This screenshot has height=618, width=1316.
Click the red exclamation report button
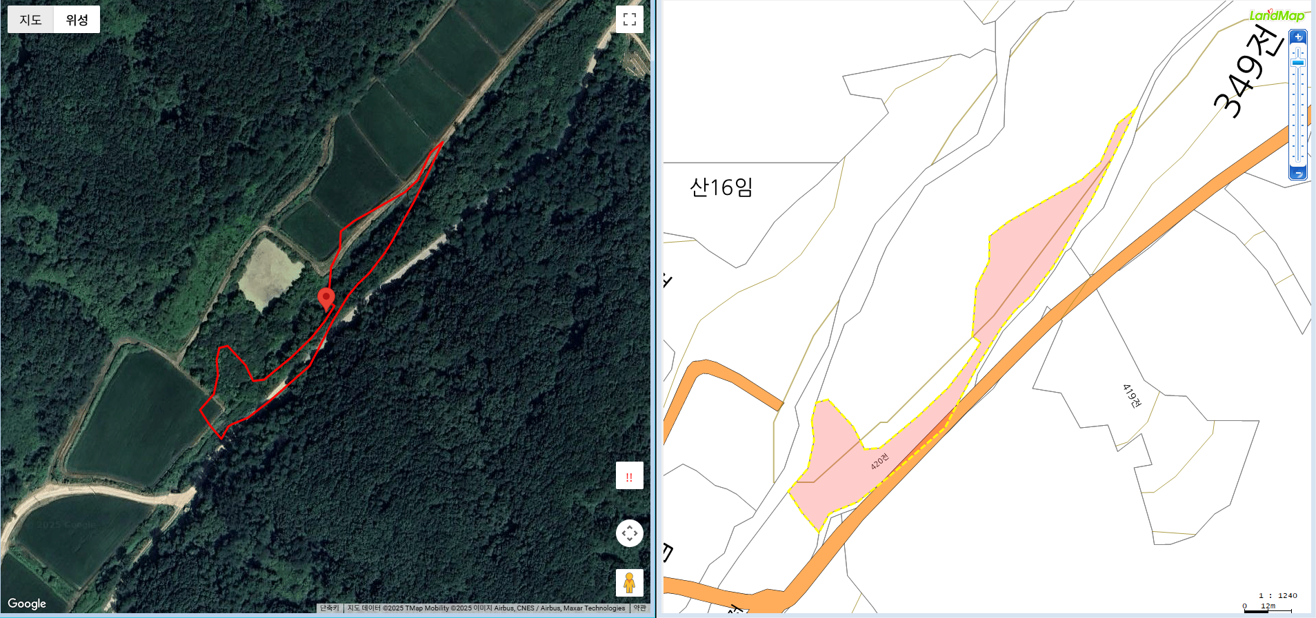pyautogui.click(x=629, y=476)
